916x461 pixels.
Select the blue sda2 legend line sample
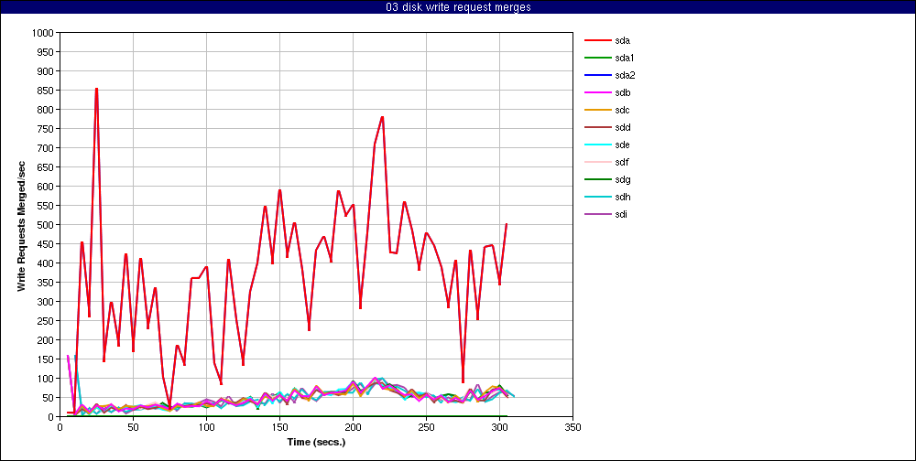(597, 75)
